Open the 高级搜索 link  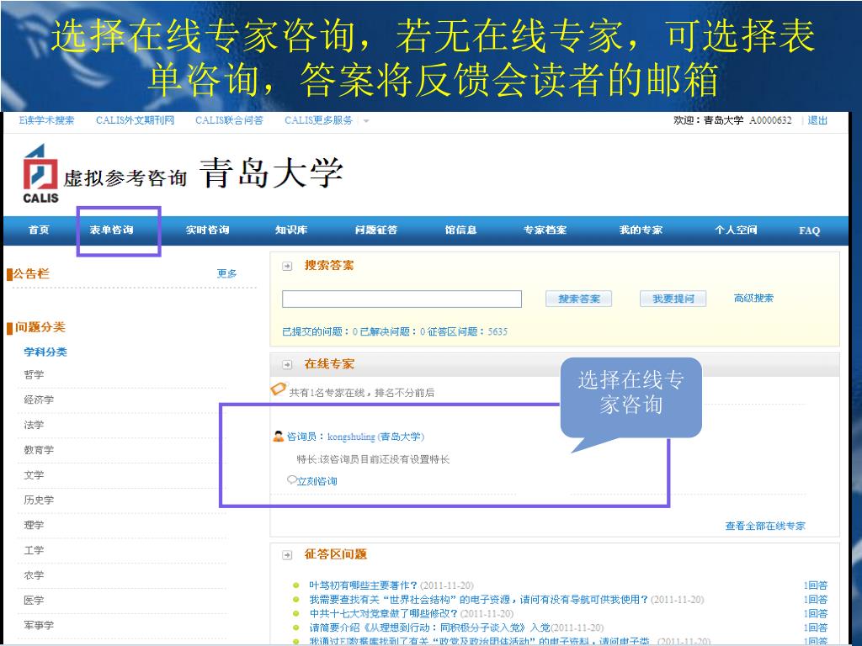click(x=753, y=299)
